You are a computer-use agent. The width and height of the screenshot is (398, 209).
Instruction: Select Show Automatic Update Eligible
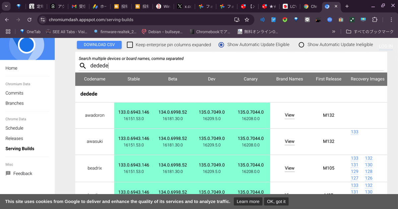(221, 44)
